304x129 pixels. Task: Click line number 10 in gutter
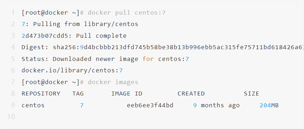[11, 117]
